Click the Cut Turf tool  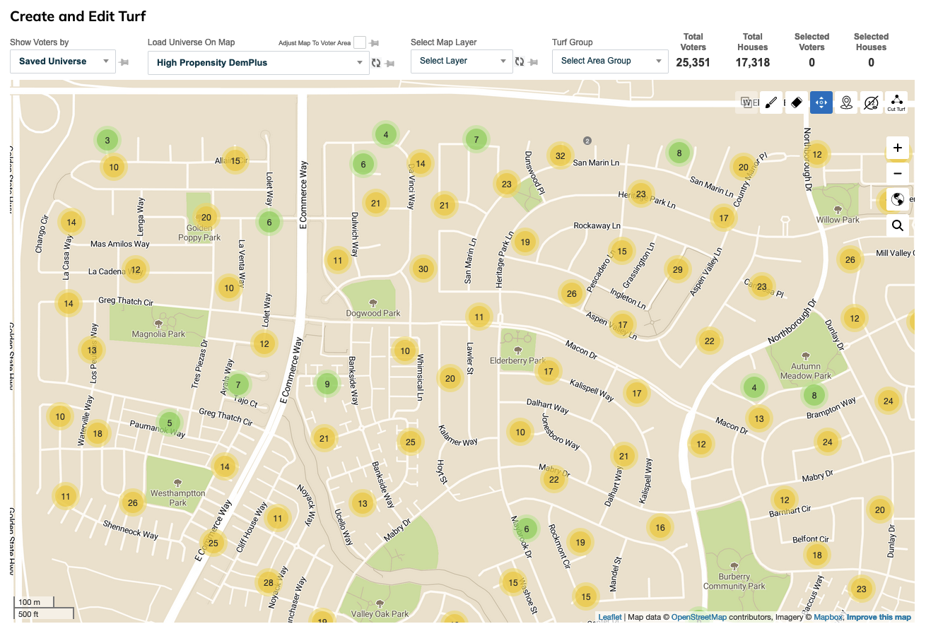[x=896, y=103]
